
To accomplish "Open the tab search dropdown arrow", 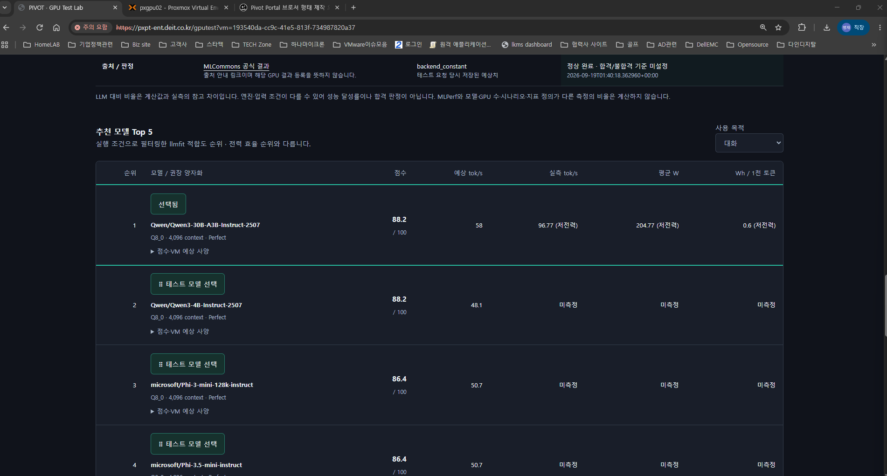I will (x=5, y=7).
